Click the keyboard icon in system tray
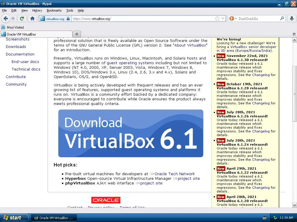 click(x=265, y=218)
